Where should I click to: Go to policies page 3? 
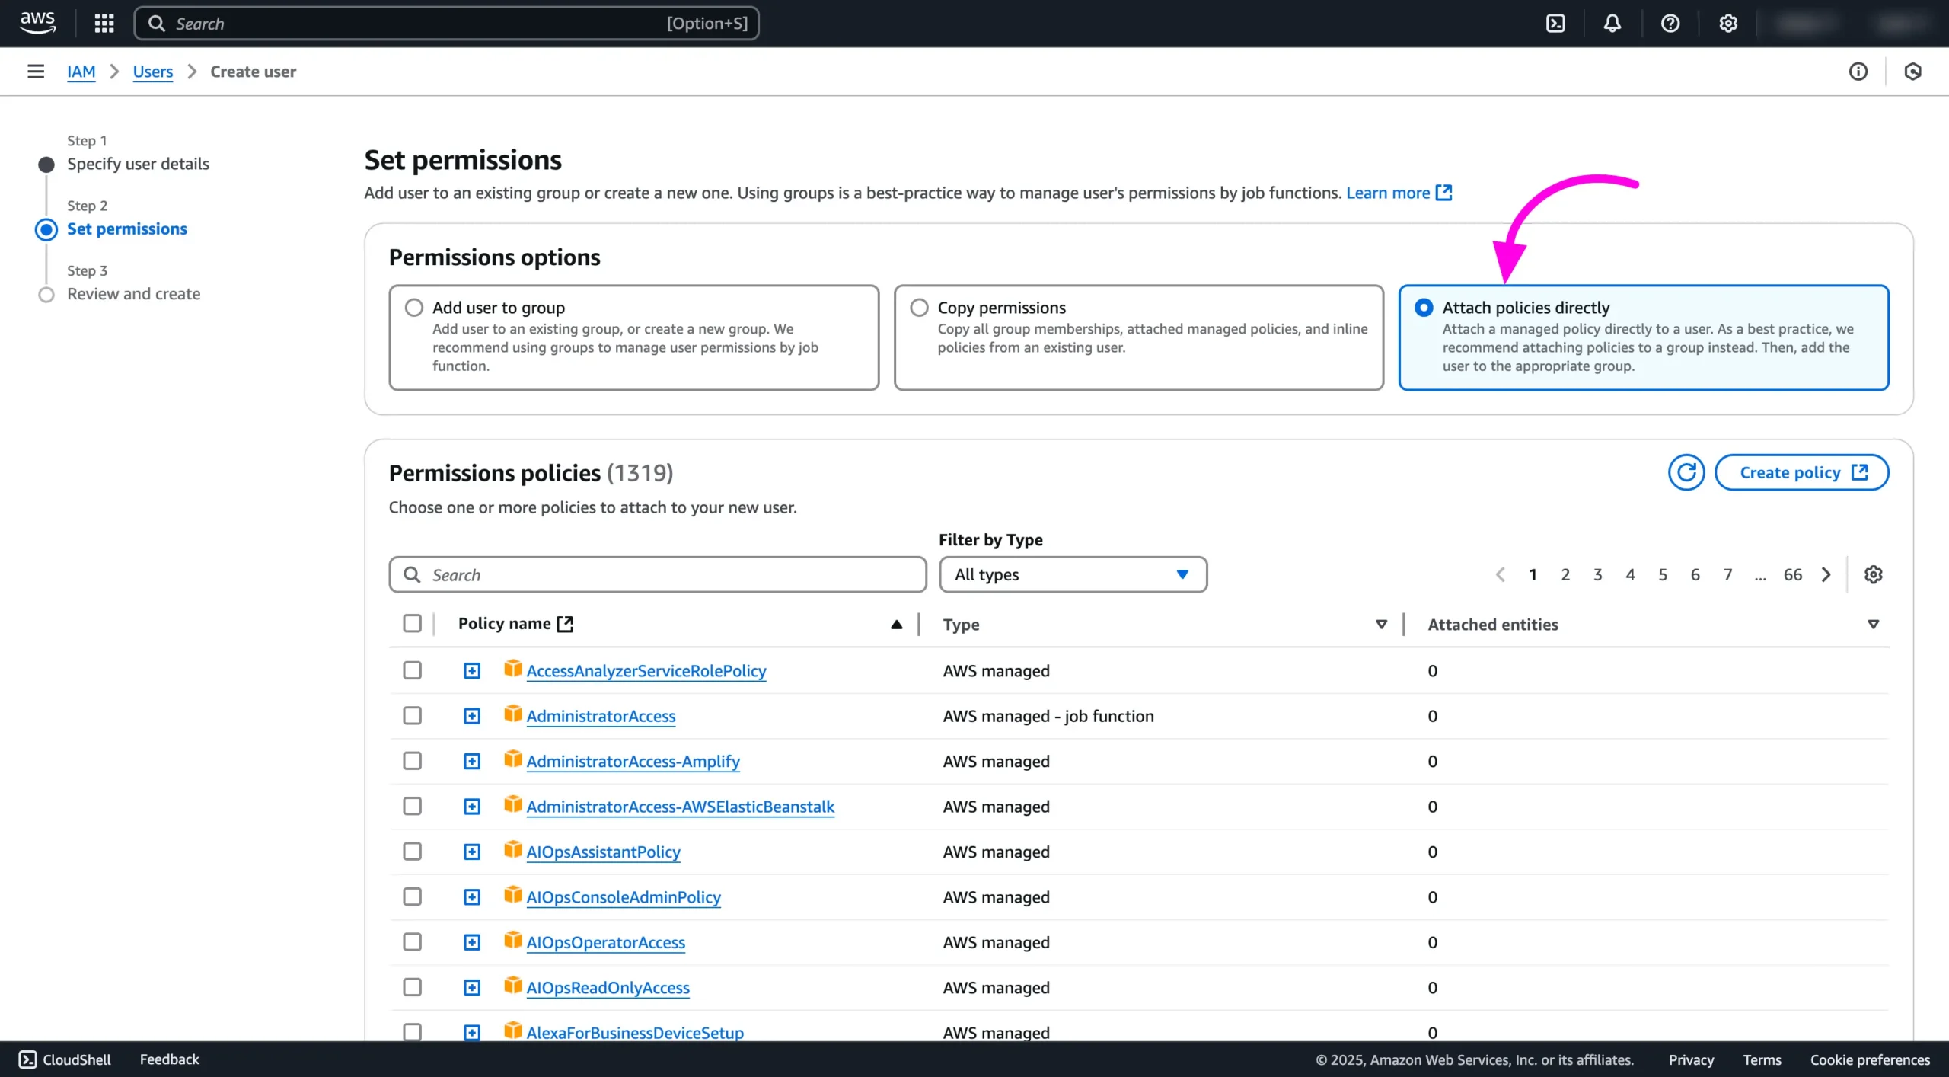click(1598, 574)
